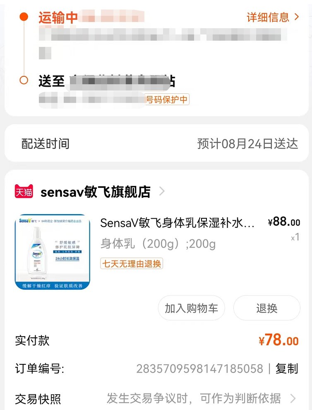The width and height of the screenshot is (312, 410).
Task: Click the estimated delivery 预计08月24日送达 text
Action: coord(247,143)
